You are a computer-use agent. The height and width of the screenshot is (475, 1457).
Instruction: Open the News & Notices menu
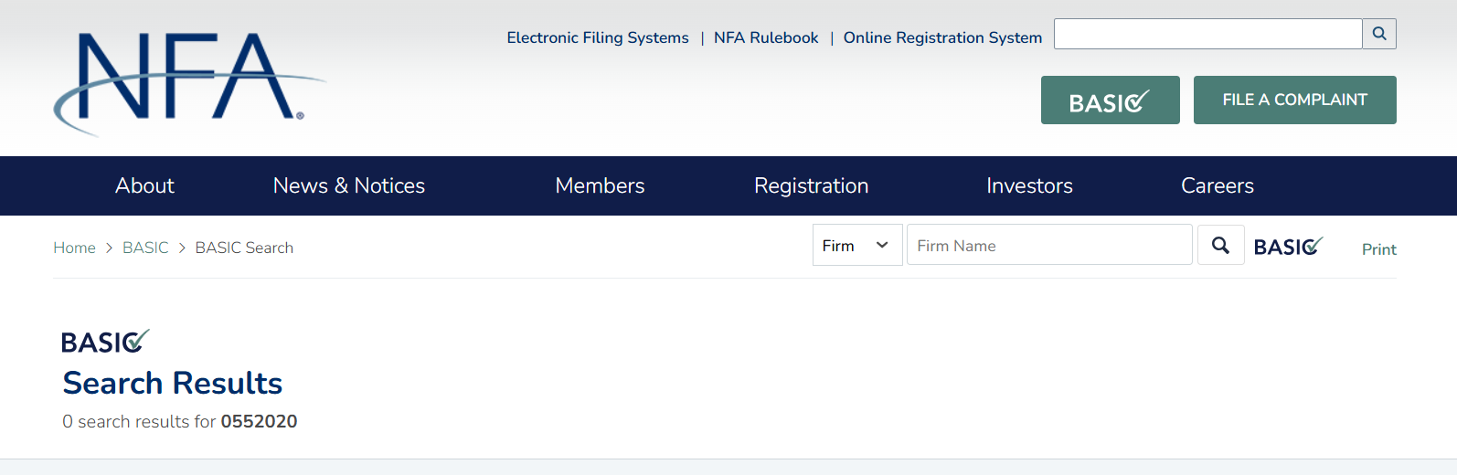(x=349, y=185)
